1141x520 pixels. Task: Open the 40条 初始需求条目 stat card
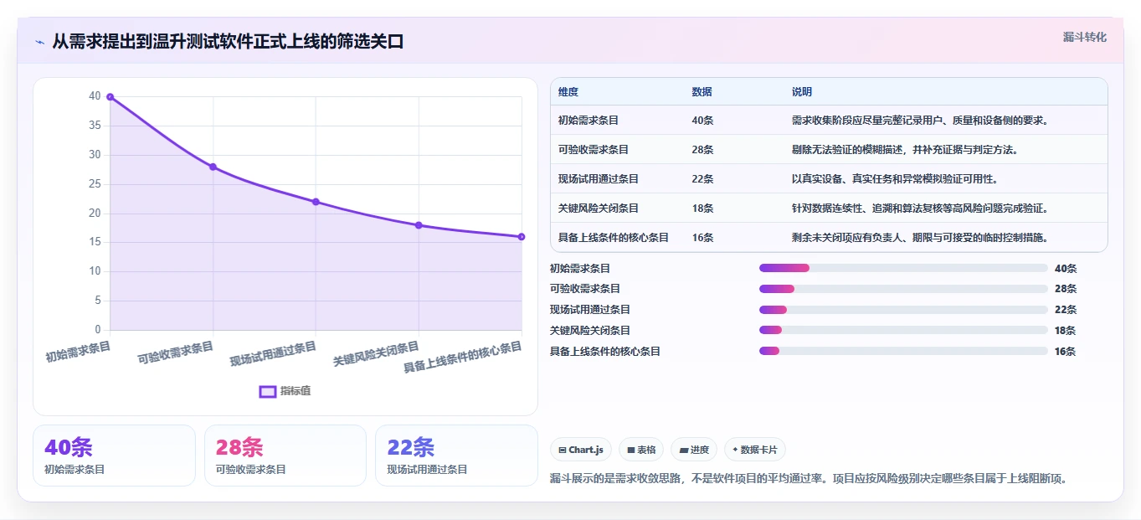[x=114, y=456]
